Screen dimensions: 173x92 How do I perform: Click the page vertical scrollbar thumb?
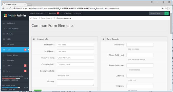tap(171, 23)
